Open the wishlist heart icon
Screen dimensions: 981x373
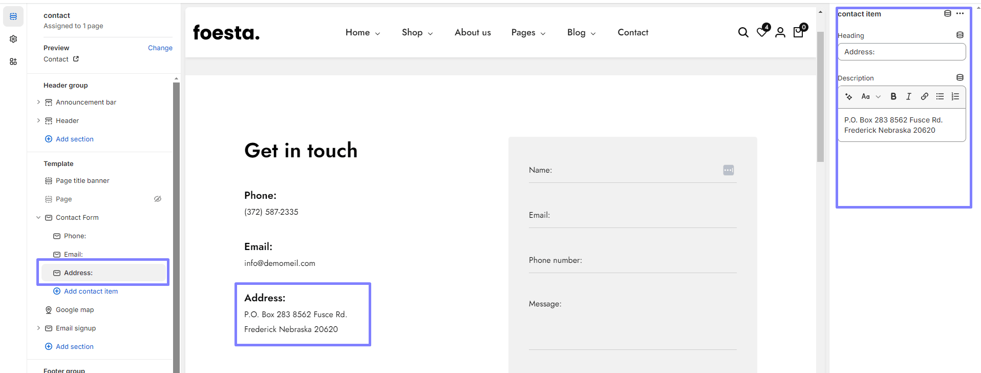(x=762, y=32)
